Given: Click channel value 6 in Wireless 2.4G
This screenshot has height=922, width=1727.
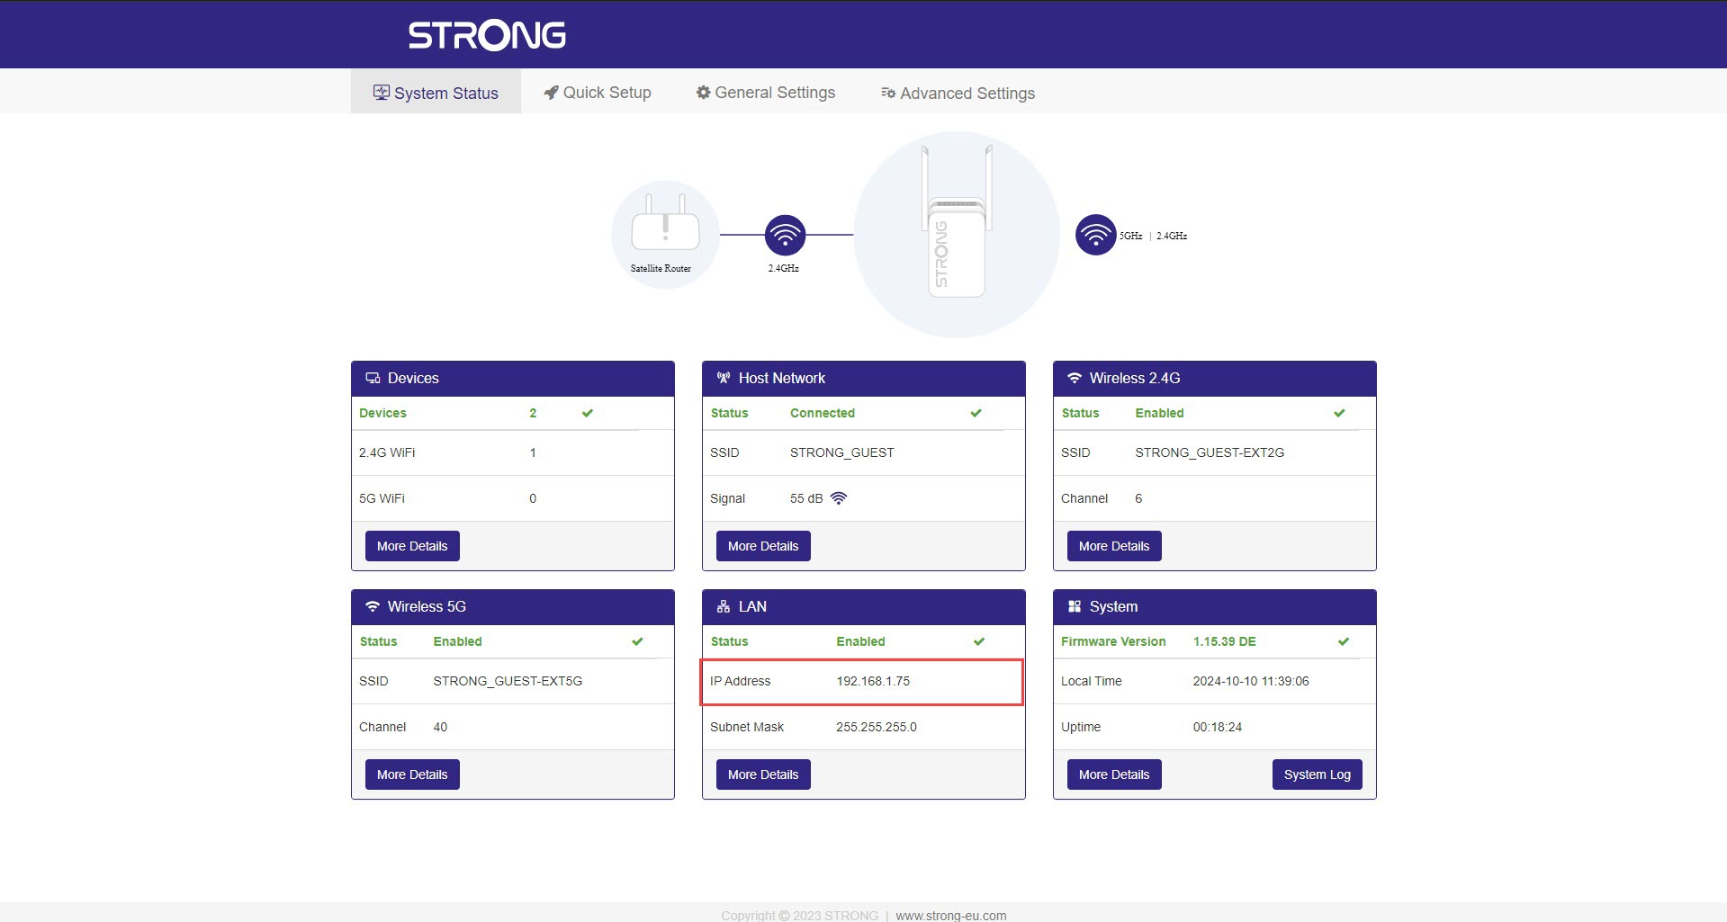Looking at the screenshot, I should (1138, 498).
